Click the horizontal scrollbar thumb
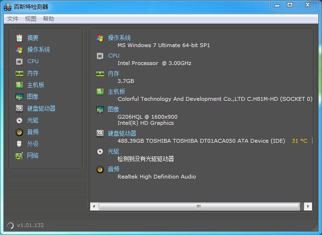The height and width of the screenshot is (235, 322). 199,206
